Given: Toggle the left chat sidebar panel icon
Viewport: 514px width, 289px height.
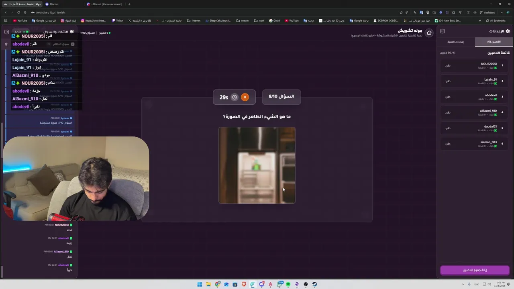Looking at the screenshot, I should pos(6,32).
